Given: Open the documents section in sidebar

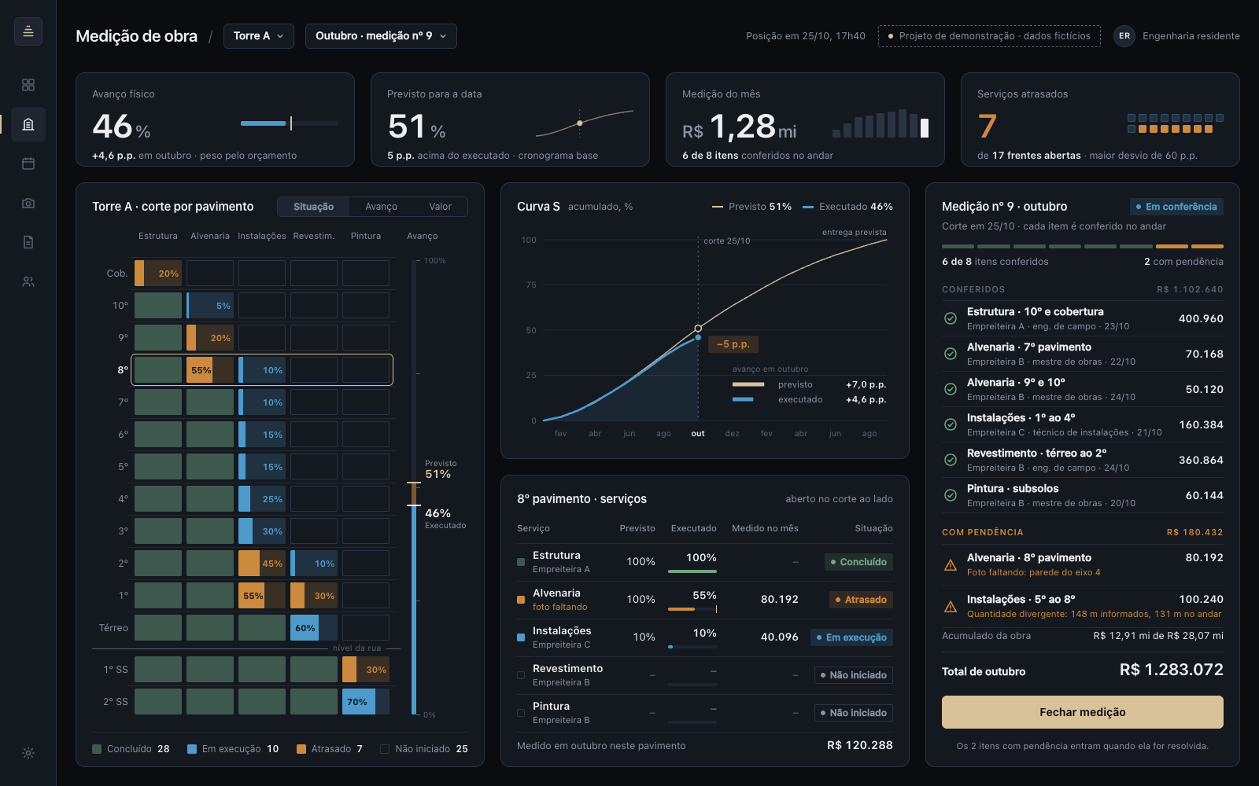Looking at the screenshot, I should point(28,242).
